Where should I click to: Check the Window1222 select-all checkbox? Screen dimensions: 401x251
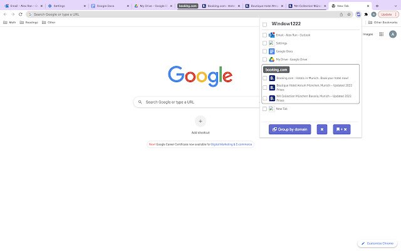tap(264, 24)
